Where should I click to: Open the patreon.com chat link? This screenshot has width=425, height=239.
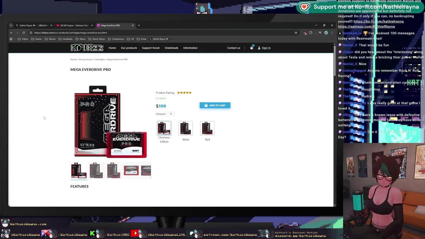coord(366,27)
